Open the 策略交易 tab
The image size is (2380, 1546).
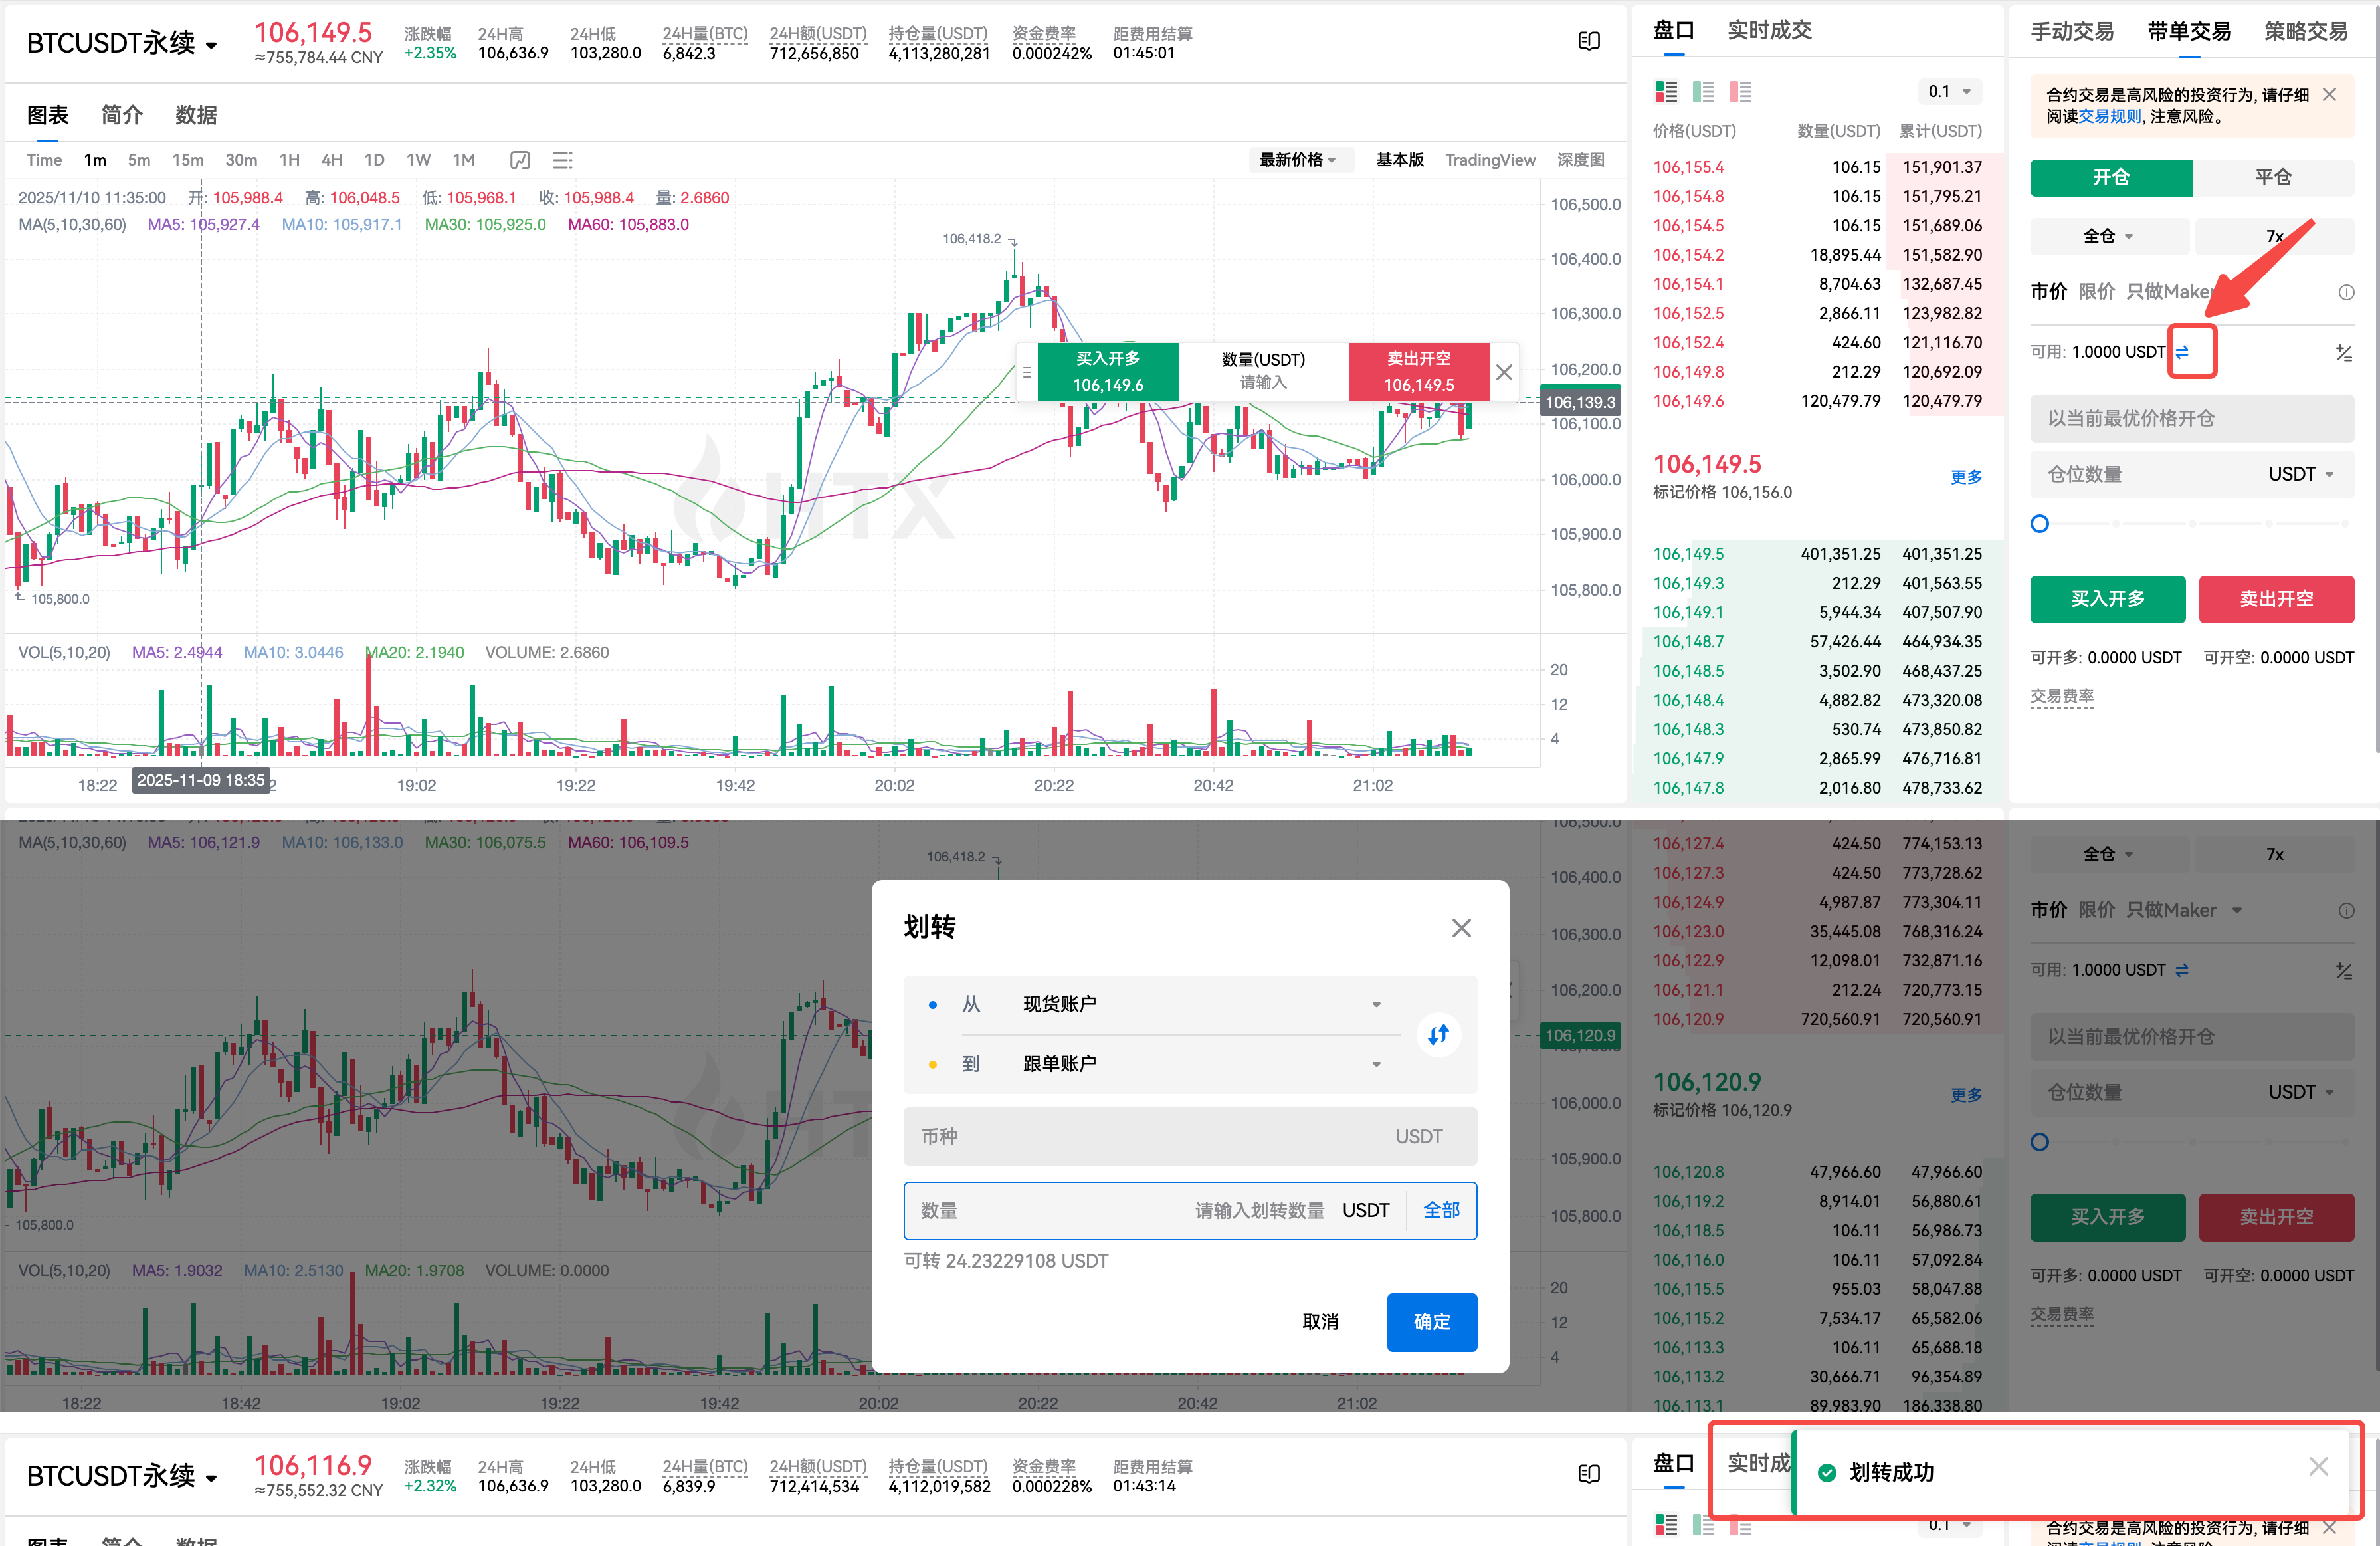click(x=2305, y=31)
